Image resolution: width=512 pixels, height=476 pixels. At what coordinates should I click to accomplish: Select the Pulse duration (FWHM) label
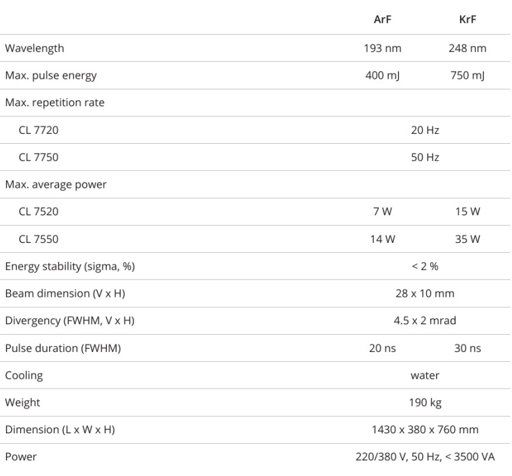click(63, 348)
